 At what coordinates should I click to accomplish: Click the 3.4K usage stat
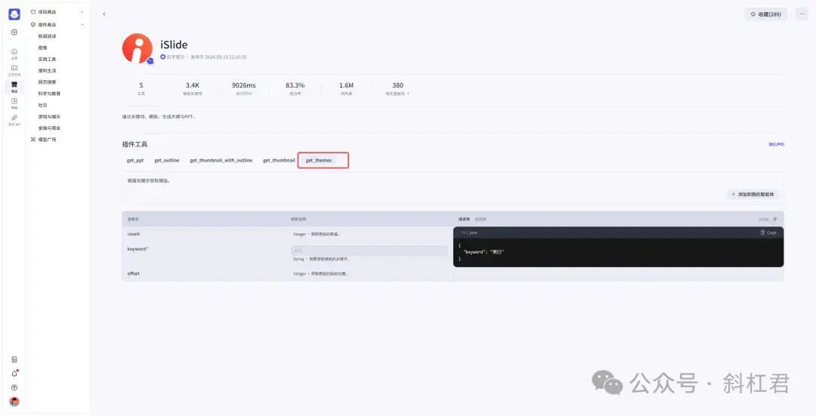pyautogui.click(x=193, y=88)
